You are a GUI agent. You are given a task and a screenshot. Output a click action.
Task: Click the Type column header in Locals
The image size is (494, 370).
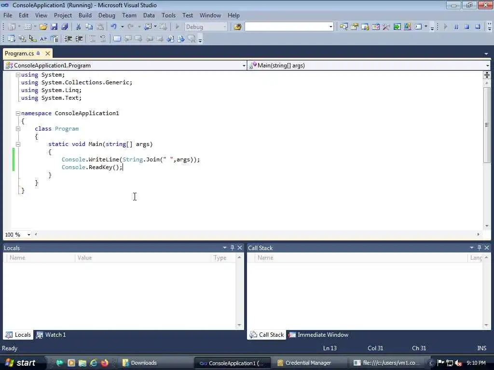pyautogui.click(x=223, y=258)
